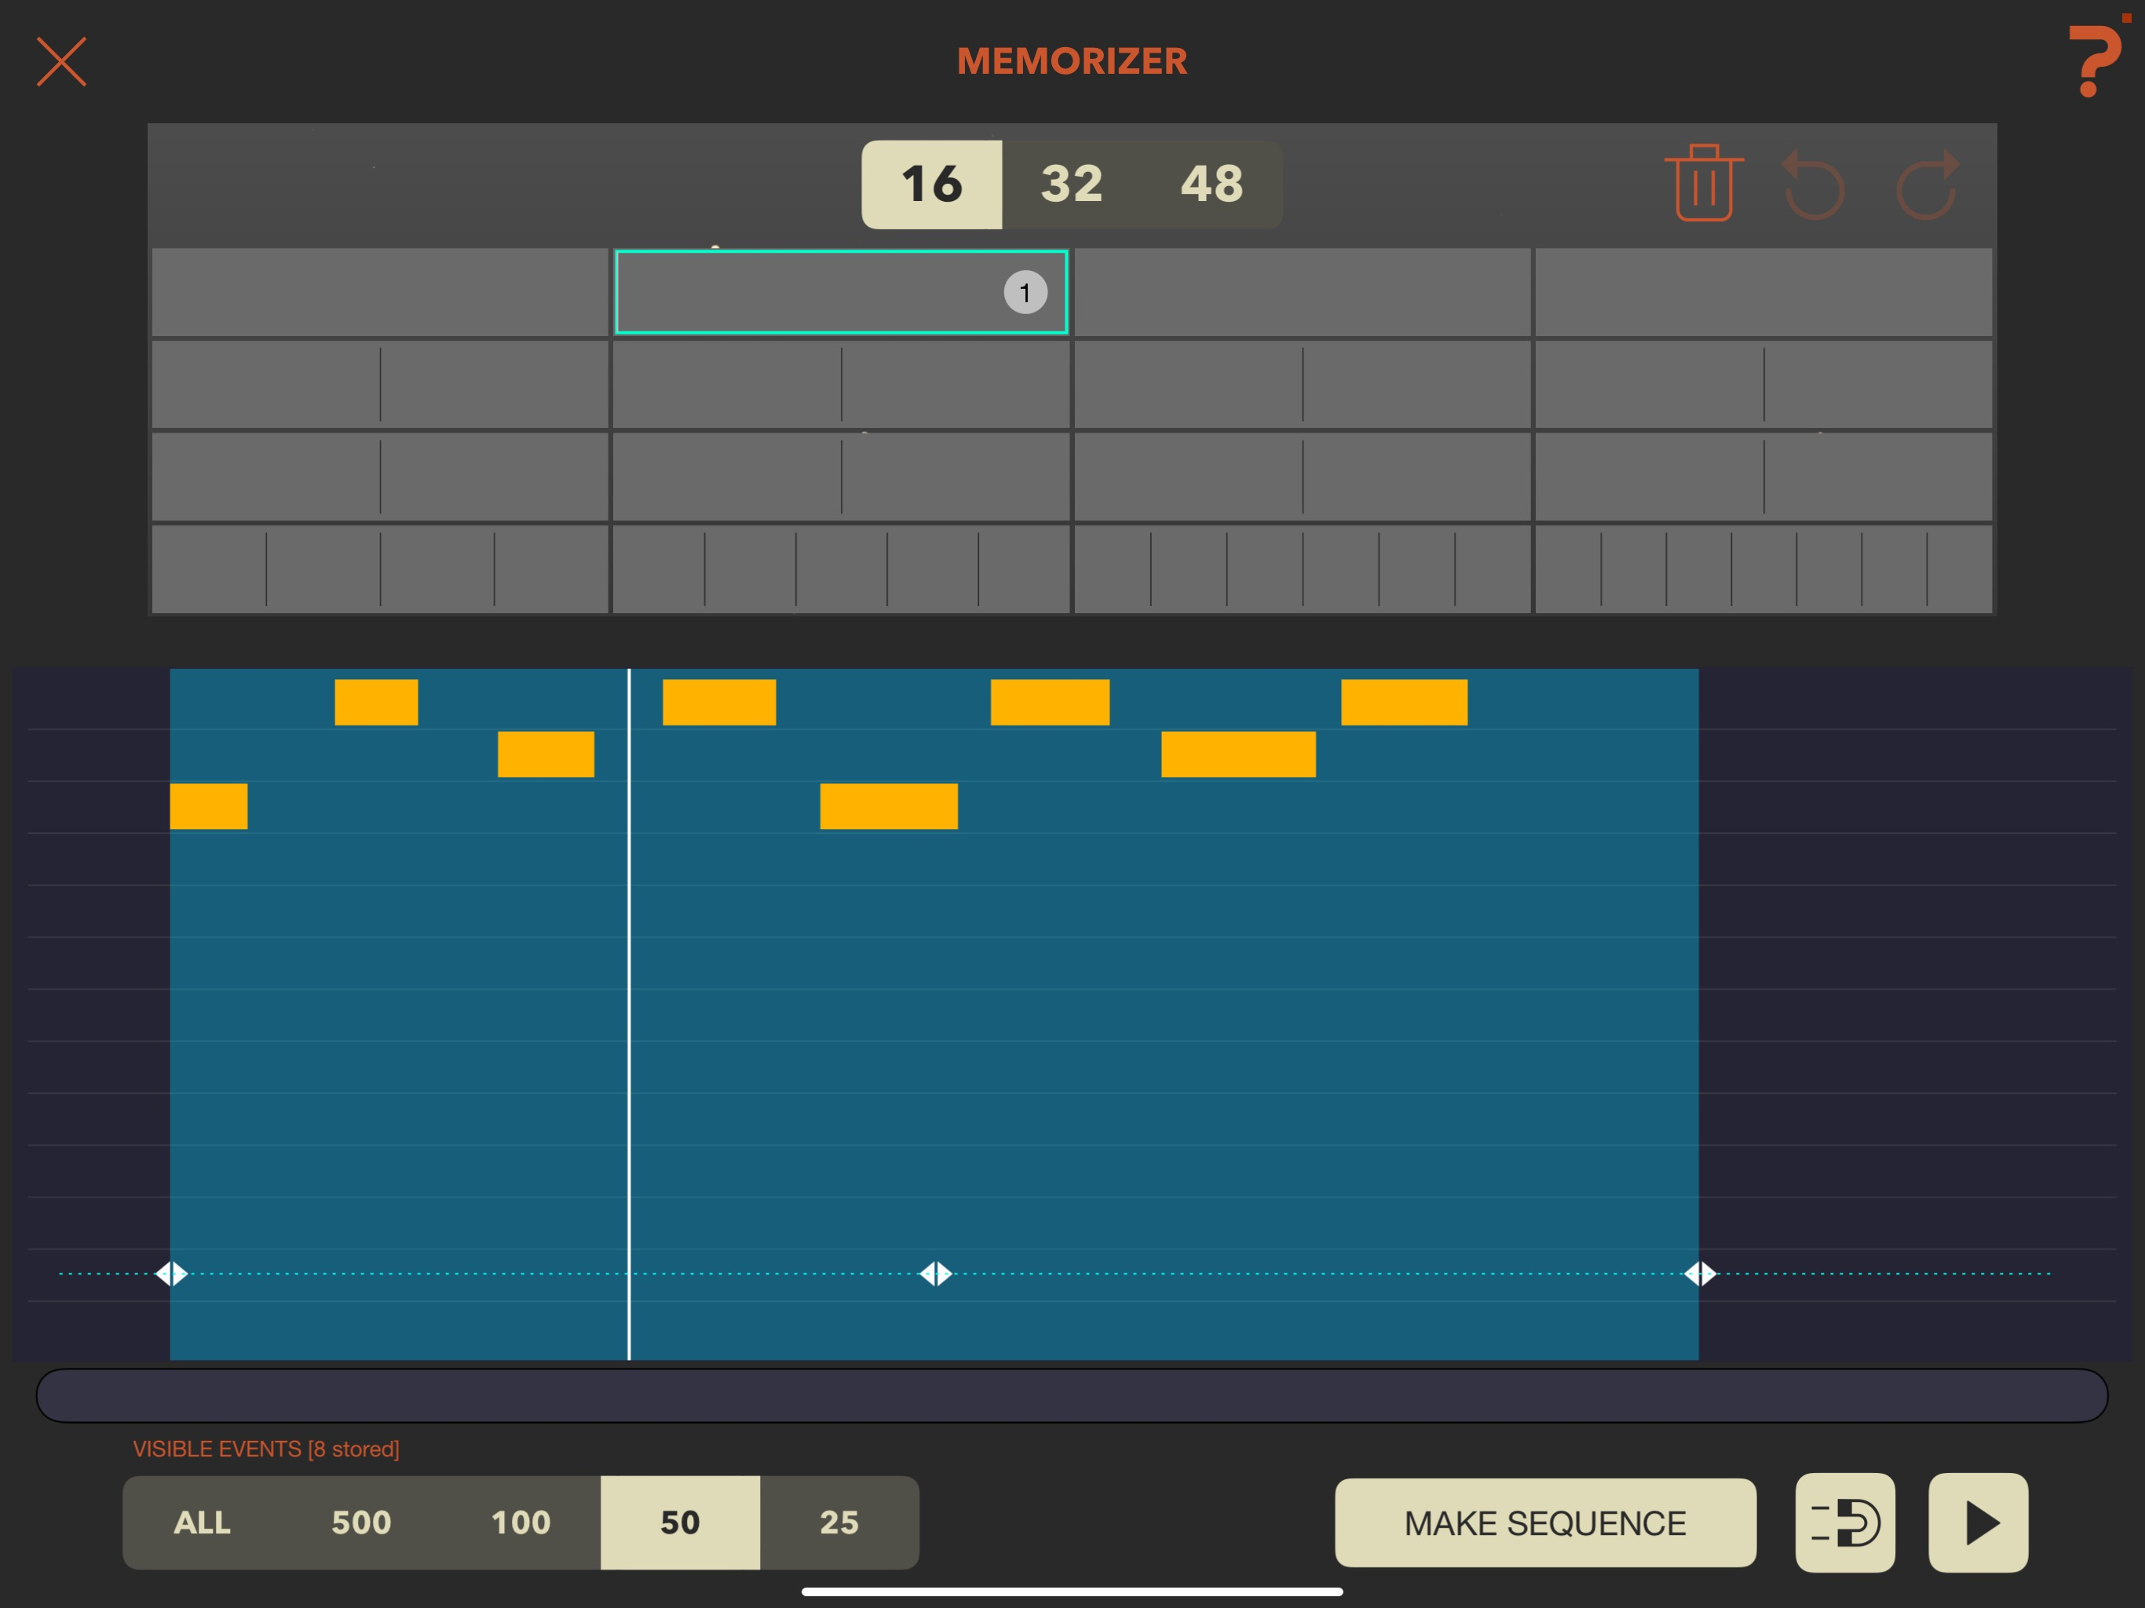Start playback with the play button

[x=1979, y=1522]
